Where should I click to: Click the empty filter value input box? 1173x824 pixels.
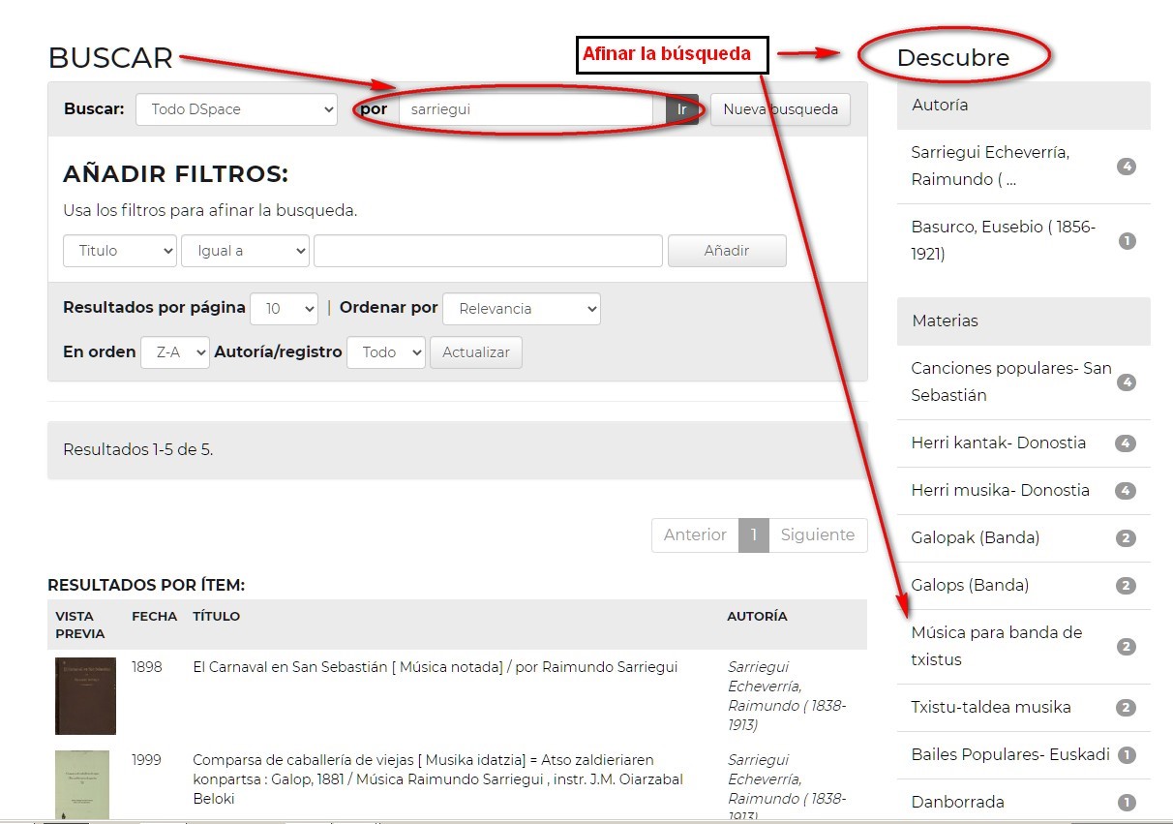point(488,251)
